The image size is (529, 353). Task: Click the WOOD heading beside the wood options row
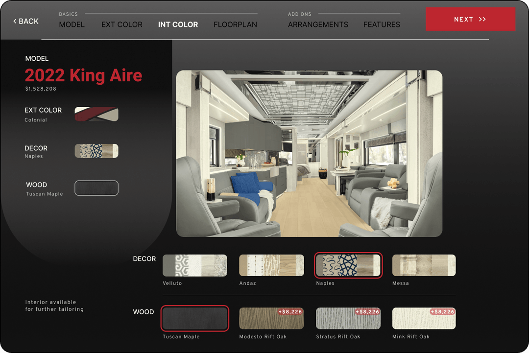[144, 312]
